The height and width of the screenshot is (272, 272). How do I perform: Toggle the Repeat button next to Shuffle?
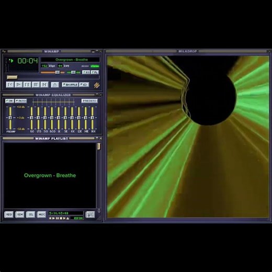click(x=84, y=85)
